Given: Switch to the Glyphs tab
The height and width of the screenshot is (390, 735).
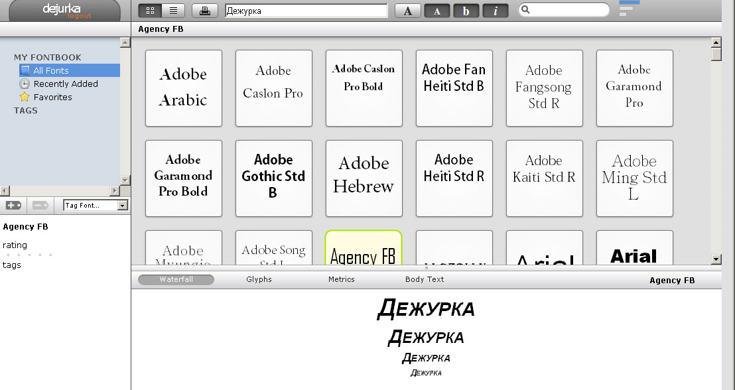Looking at the screenshot, I should coord(259,279).
